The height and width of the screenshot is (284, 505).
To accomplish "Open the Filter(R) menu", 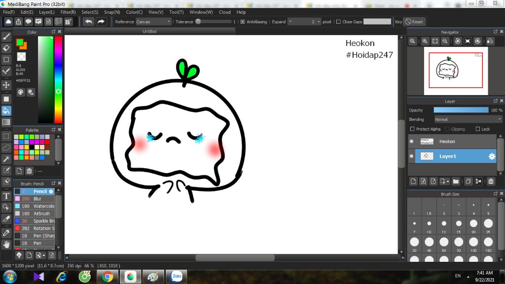I will [x=68, y=12].
